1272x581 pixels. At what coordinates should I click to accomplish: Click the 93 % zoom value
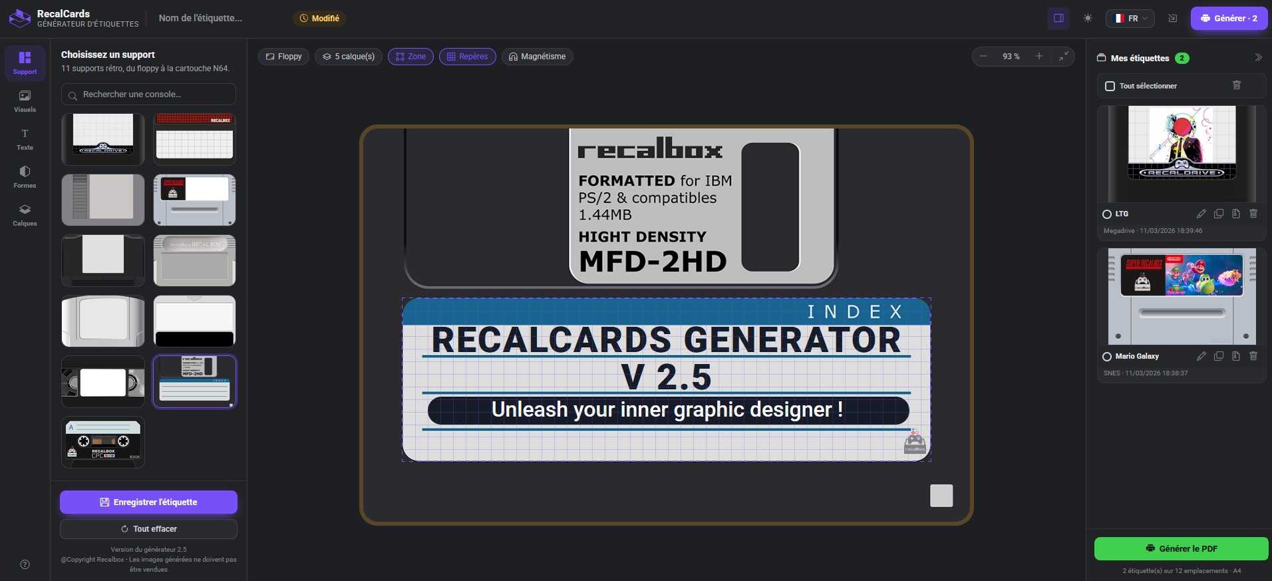pos(1011,57)
